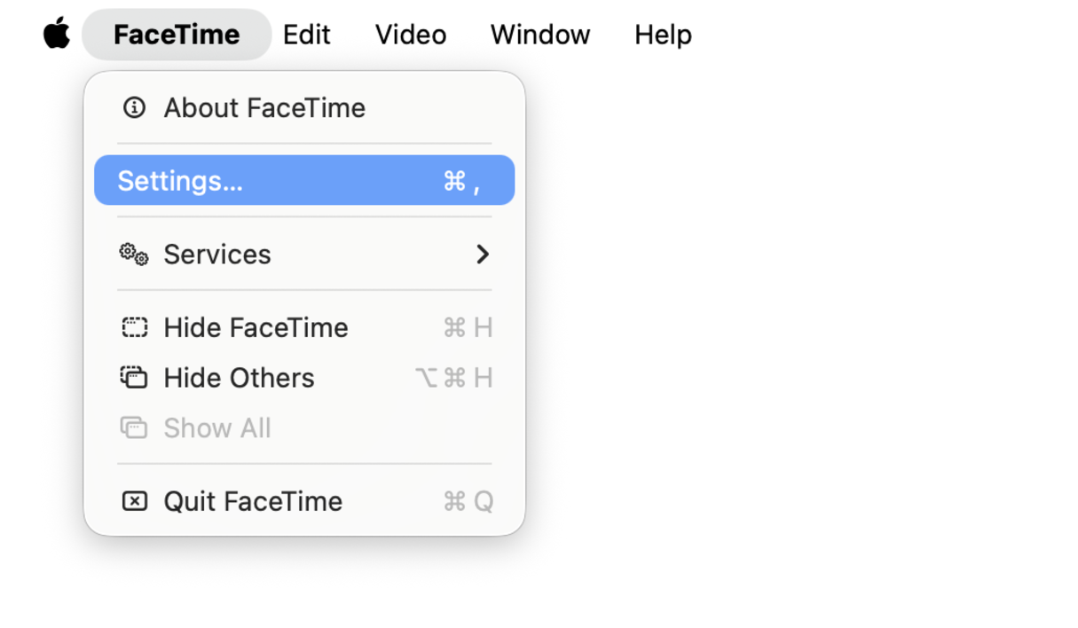Screen dimensions: 1078x628
Task: Click the Hide FaceTime dashed-window icon
Action: pyautogui.click(x=134, y=327)
